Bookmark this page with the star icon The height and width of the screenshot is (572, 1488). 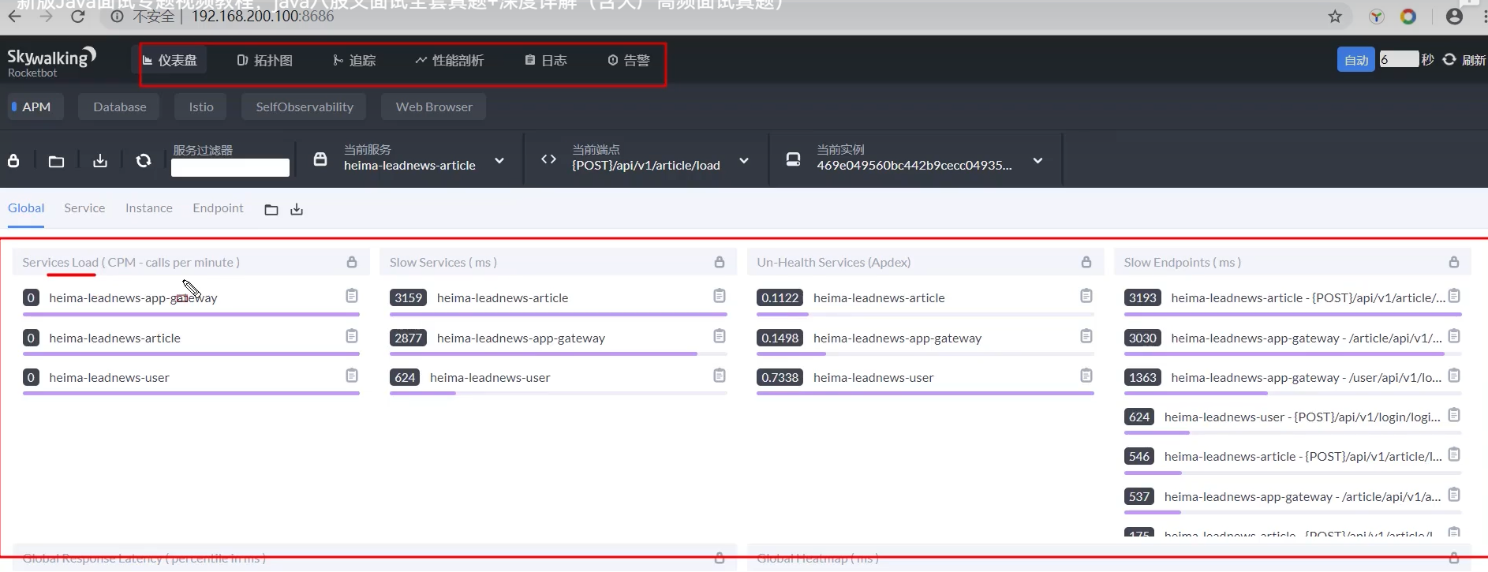tap(1335, 17)
